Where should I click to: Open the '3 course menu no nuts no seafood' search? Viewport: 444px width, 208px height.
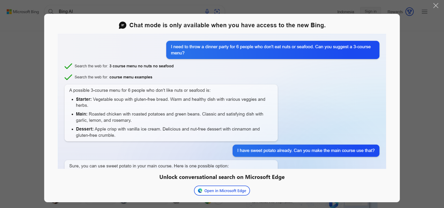[x=141, y=66]
